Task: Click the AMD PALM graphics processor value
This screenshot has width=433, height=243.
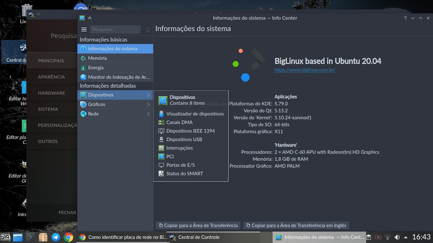Action: (287, 166)
